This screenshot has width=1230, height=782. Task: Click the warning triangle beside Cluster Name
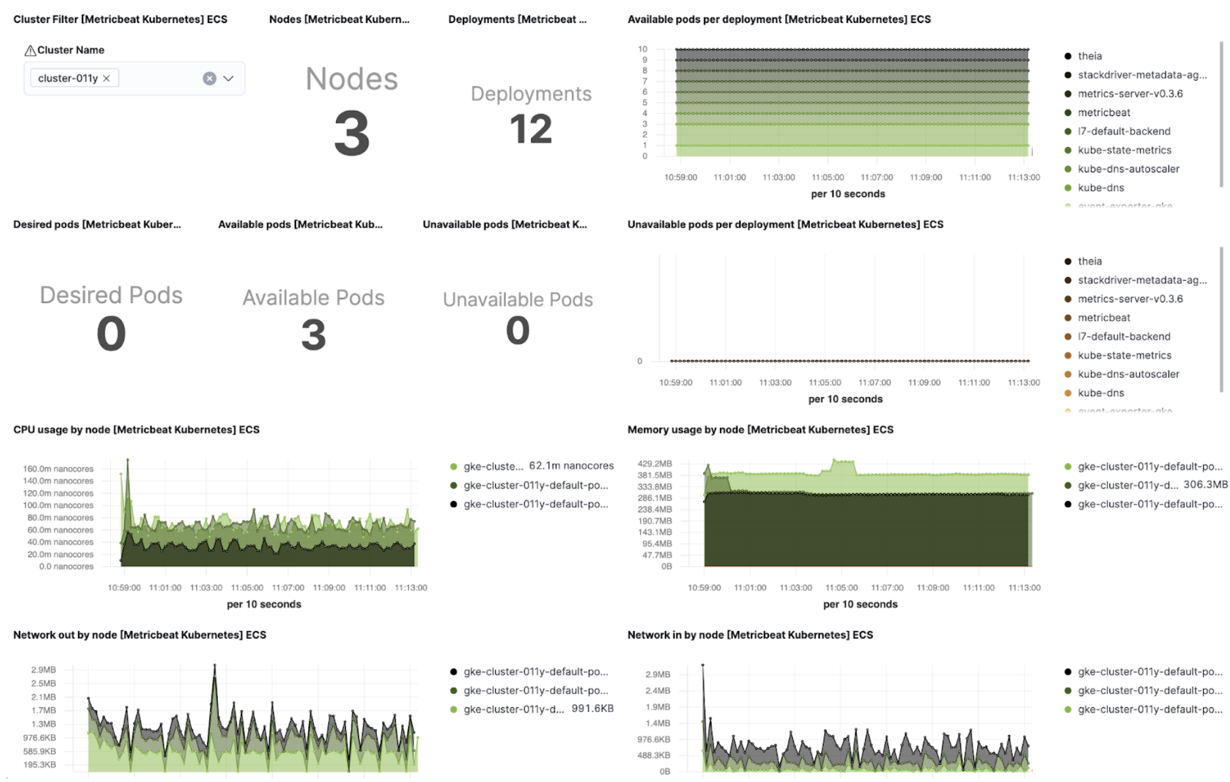tap(30, 50)
